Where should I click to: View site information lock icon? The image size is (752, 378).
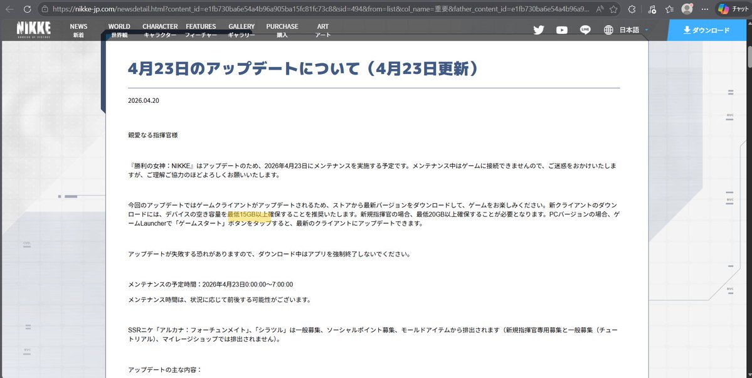point(45,9)
